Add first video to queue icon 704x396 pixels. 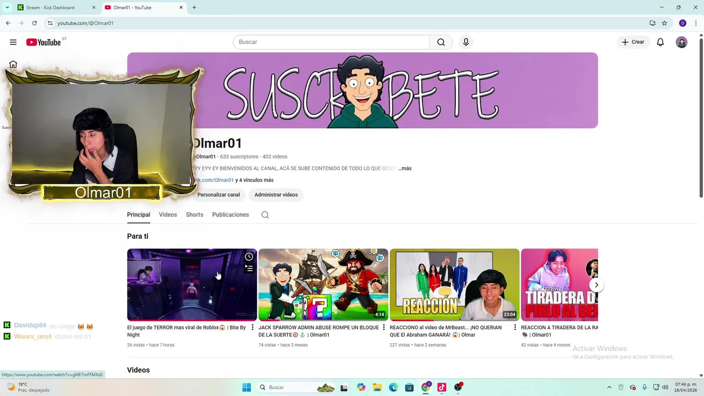(x=249, y=268)
